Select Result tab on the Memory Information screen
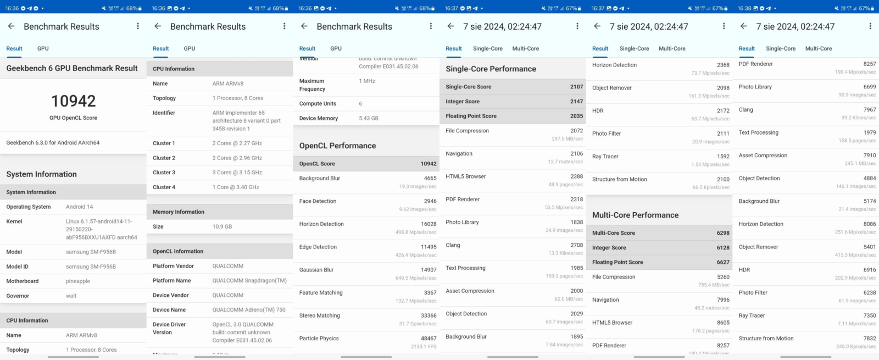This screenshot has width=879, height=360. pyautogui.click(x=160, y=48)
